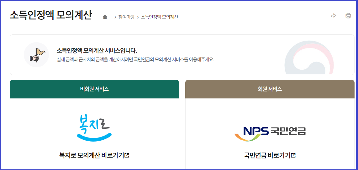Open 국민연금 바로가기 link
This screenshot has height=170, width=358.
[x=270, y=155]
